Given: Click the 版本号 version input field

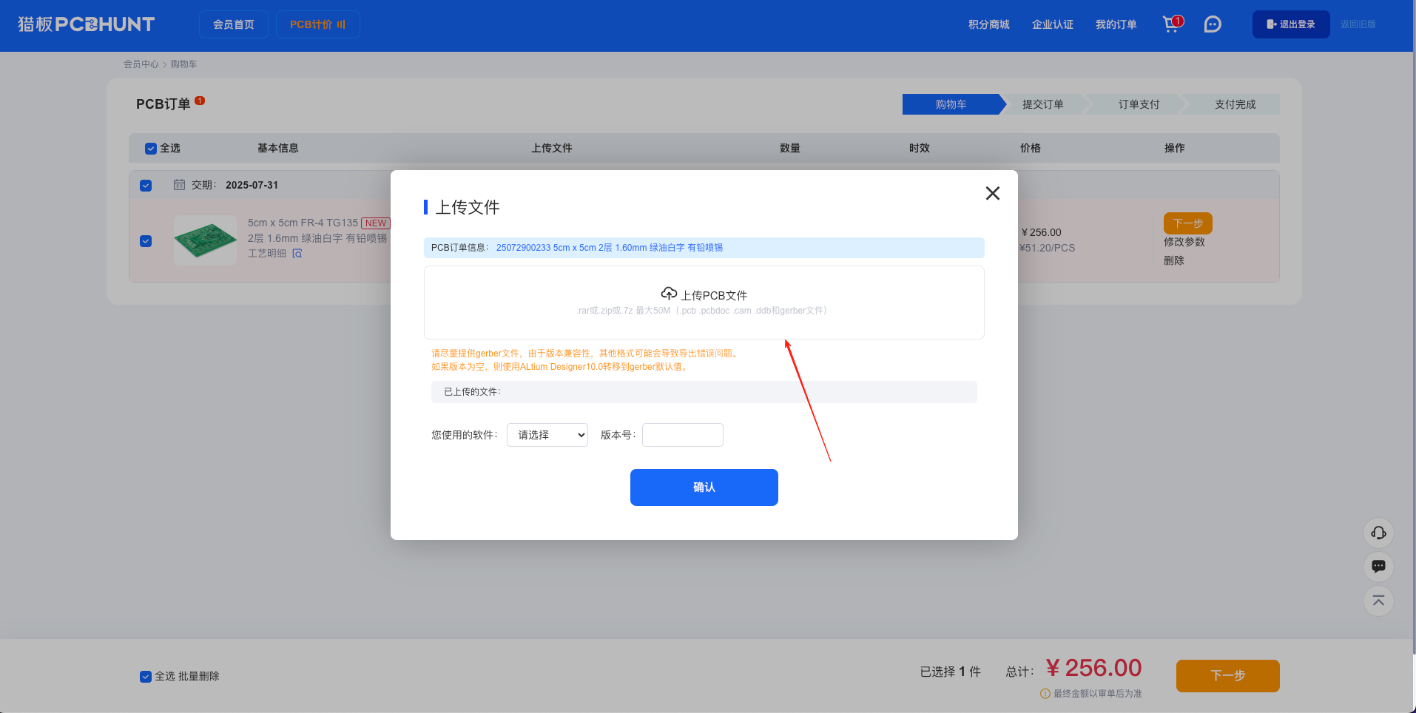Looking at the screenshot, I should coord(681,435).
